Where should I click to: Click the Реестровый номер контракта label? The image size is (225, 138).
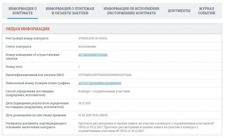[x=27, y=39]
